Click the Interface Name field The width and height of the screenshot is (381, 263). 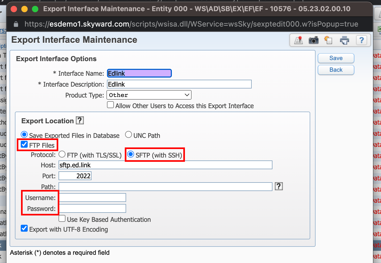[139, 73]
